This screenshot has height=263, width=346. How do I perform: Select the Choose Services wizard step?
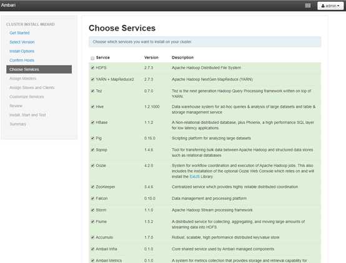coord(39,69)
